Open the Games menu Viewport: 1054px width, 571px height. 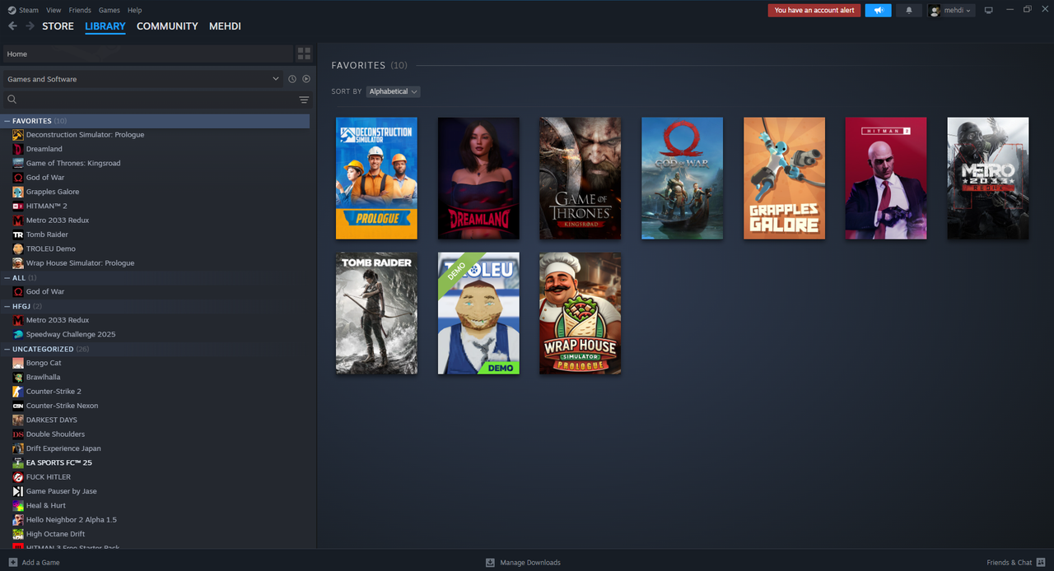(x=109, y=10)
